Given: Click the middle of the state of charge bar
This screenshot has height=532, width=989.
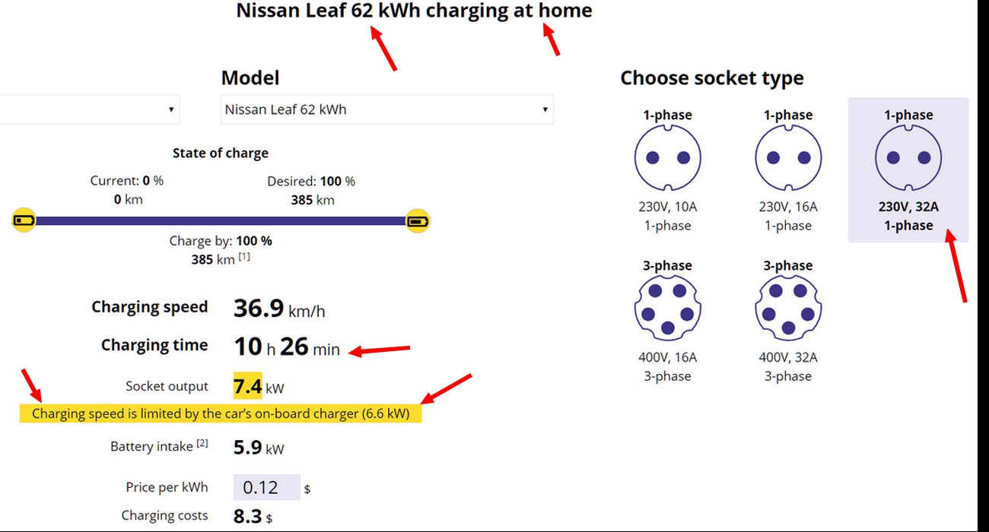Looking at the screenshot, I should pos(221,221).
